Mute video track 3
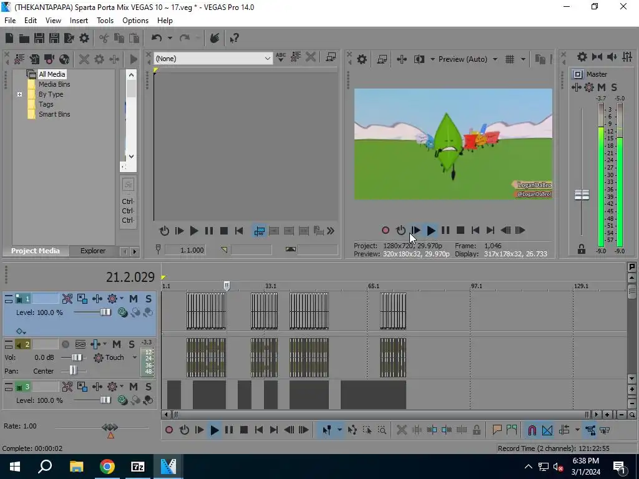Image resolution: width=639 pixels, height=479 pixels. (134, 387)
